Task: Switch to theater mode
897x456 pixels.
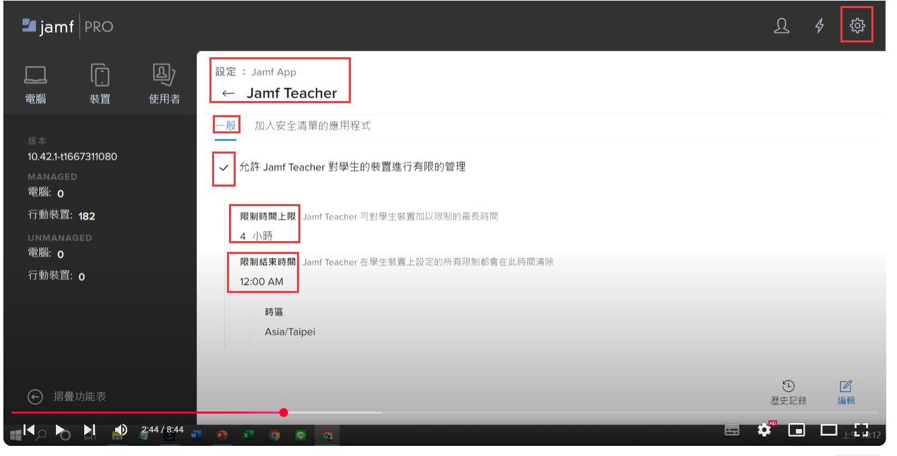Action: pyautogui.click(x=829, y=430)
